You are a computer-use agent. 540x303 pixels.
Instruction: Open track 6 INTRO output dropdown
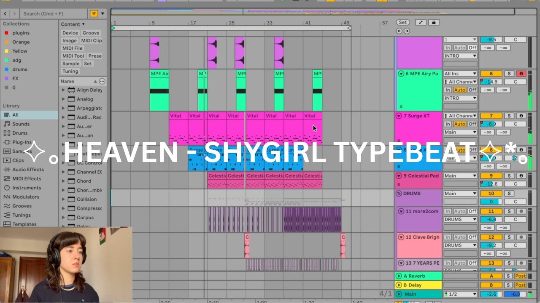(x=460, y=98)
